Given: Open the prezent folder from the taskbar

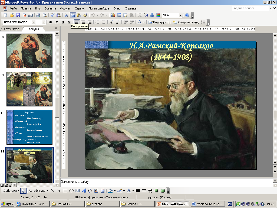Looking at the screenshot, I should point(103,204).
